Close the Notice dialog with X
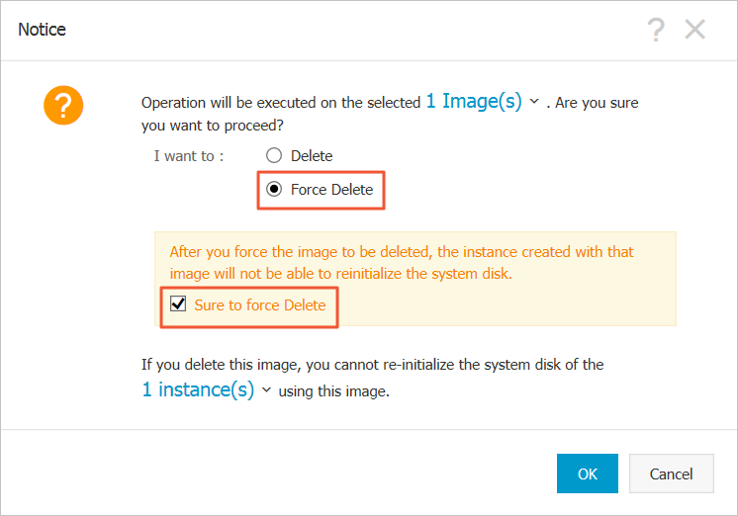 [x=695, y=30]
